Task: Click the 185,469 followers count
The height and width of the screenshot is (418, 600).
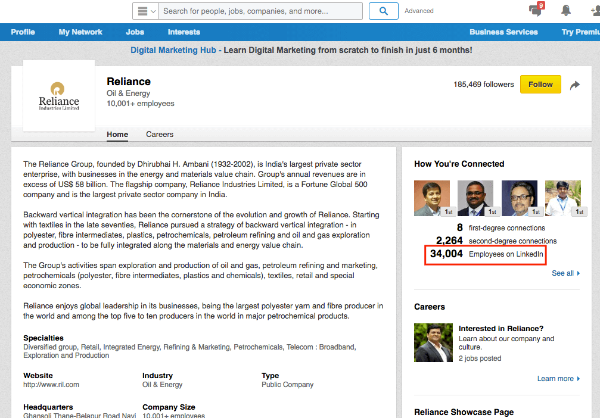Action: coord(484,85)
